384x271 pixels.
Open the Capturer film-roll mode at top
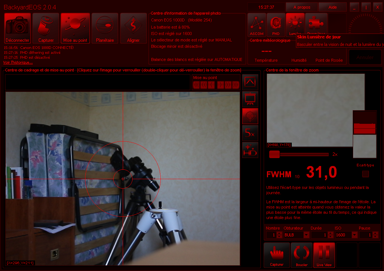pos(46,28)
